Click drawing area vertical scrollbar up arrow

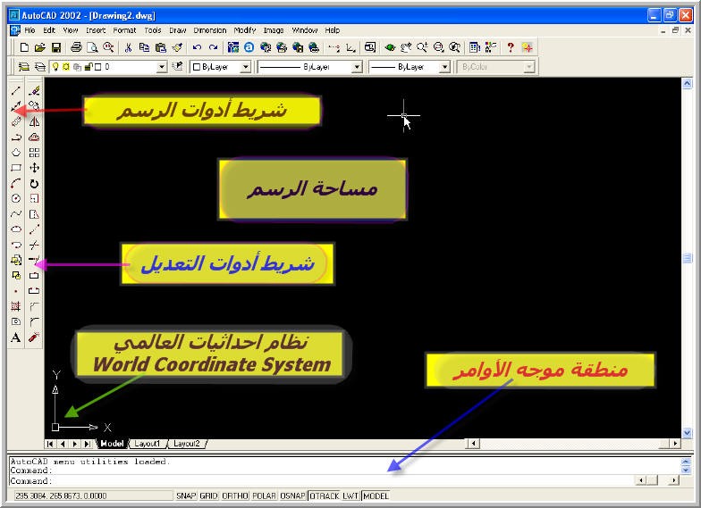point(687,83)
